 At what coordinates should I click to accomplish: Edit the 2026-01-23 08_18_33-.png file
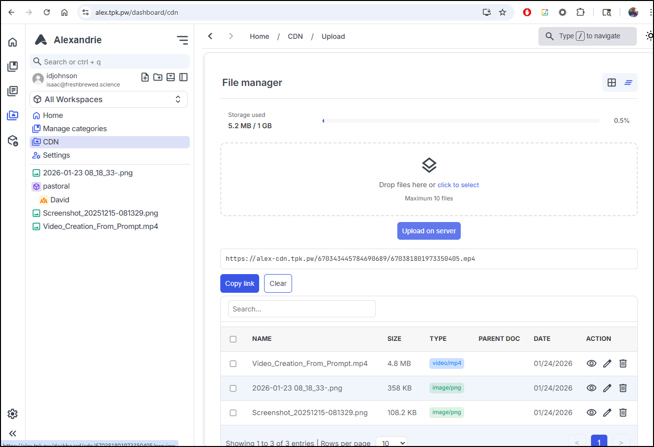pyautogui.click(x=607, y=388)
